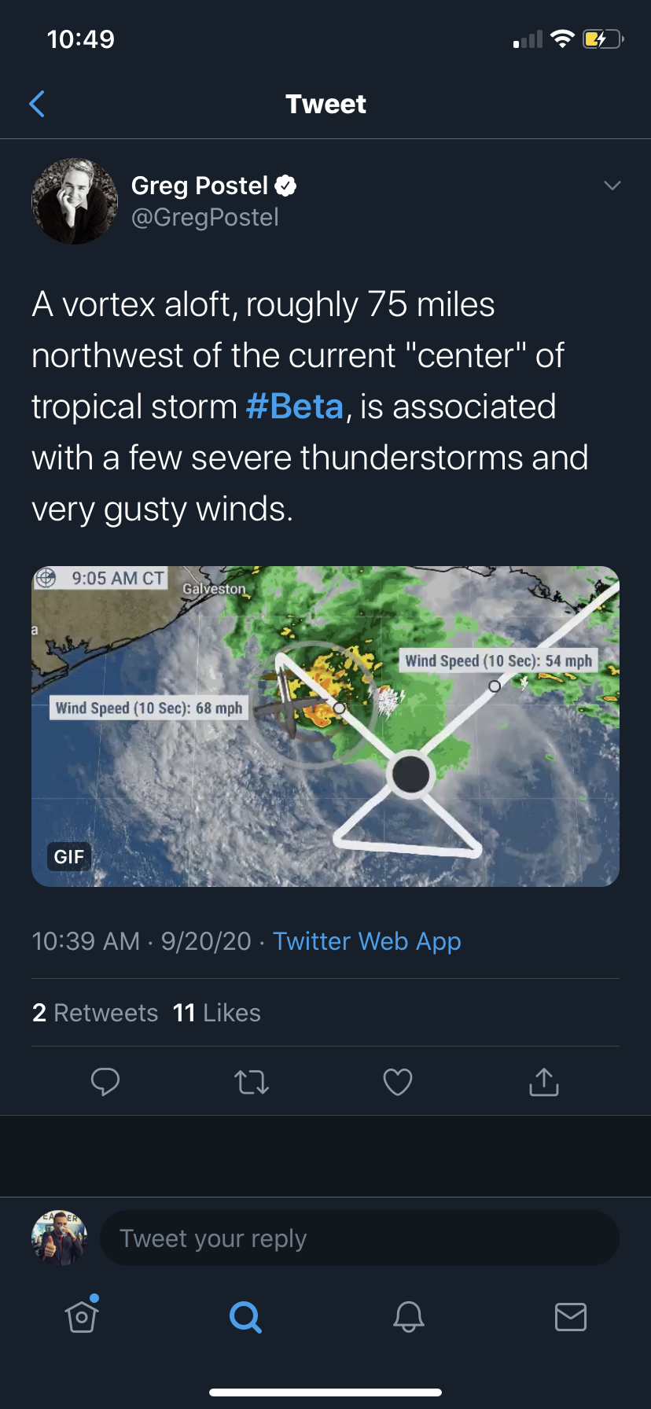
Task: Expand tweet options chevron menu
Action: [x=612, y=186]
